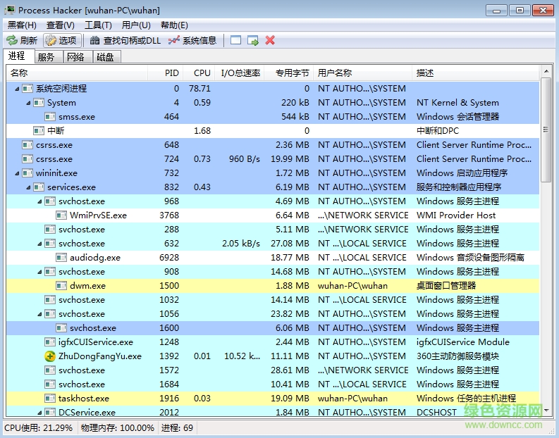Collapse the services.exe tree node
This screenshot has width=559, height=438.
[28, 187]
